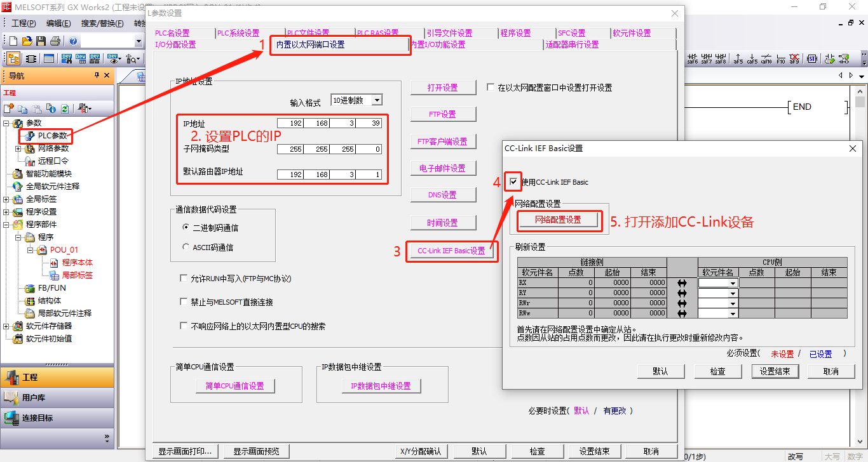Click the 打开设置 button
868x462 pixels.
(443, 88)
